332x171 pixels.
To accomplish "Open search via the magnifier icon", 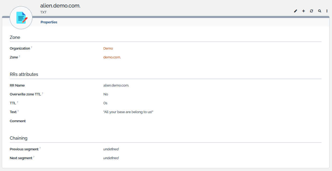I will (319, 11).
